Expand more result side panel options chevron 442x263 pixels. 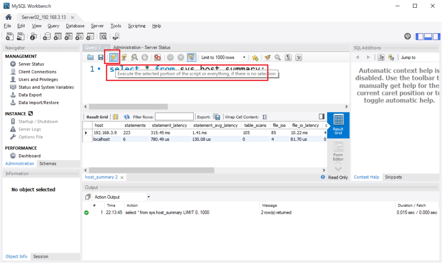pos(338,169)
